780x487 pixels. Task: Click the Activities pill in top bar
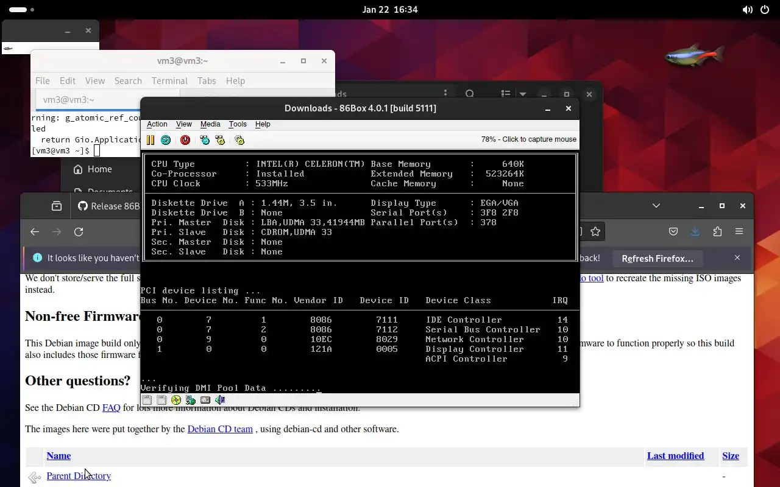pyautogui.click(x=22, y=10)
